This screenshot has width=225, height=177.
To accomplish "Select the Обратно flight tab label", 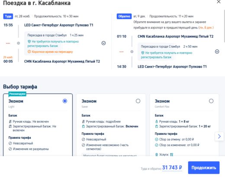I will [x=124, y=16].
